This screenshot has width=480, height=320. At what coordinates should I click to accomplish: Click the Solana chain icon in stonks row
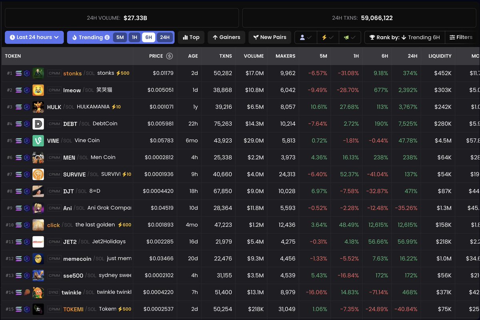tap(19, 74)
